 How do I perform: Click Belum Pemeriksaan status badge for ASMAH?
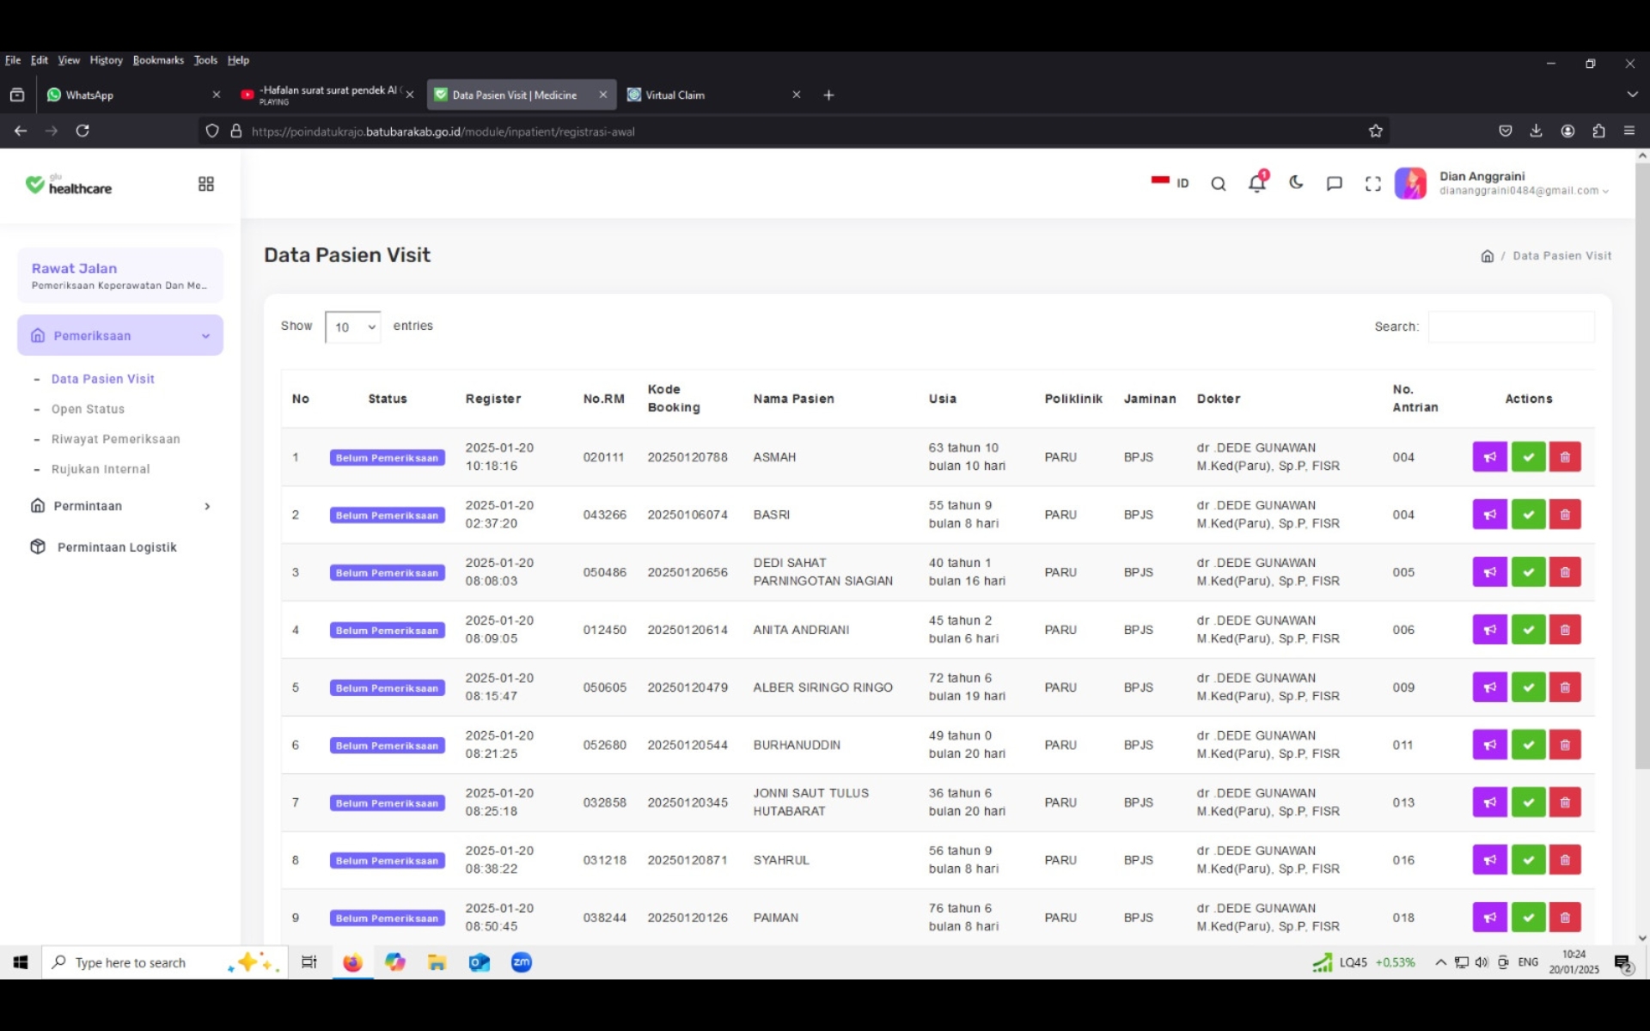387,458
